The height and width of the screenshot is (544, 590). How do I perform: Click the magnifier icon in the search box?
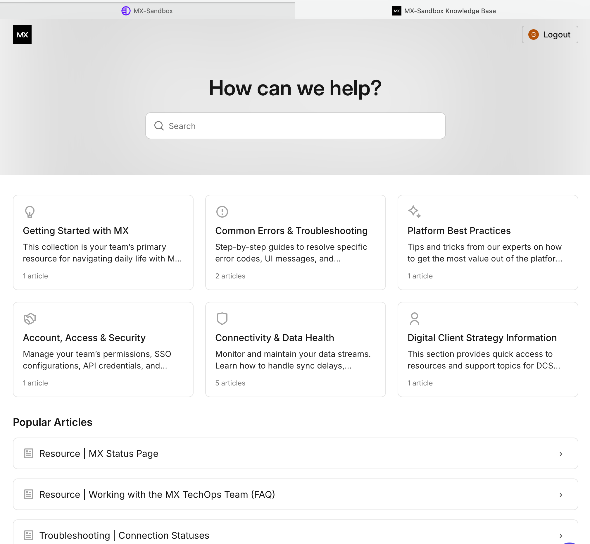(x=159, y=126)
